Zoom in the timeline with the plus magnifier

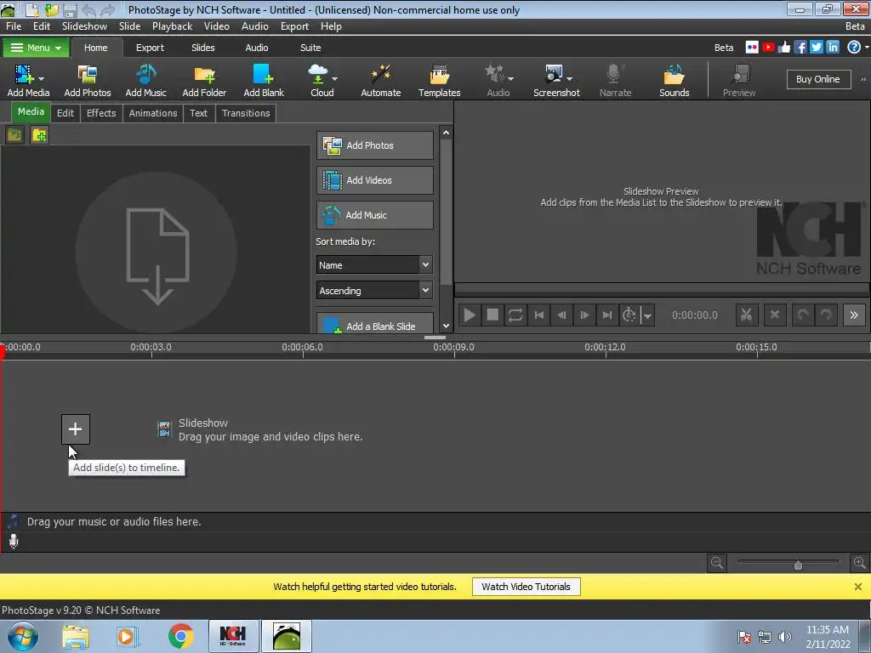tap(859, 563)
